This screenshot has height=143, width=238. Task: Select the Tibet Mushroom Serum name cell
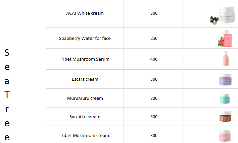(x=85, y=59)
